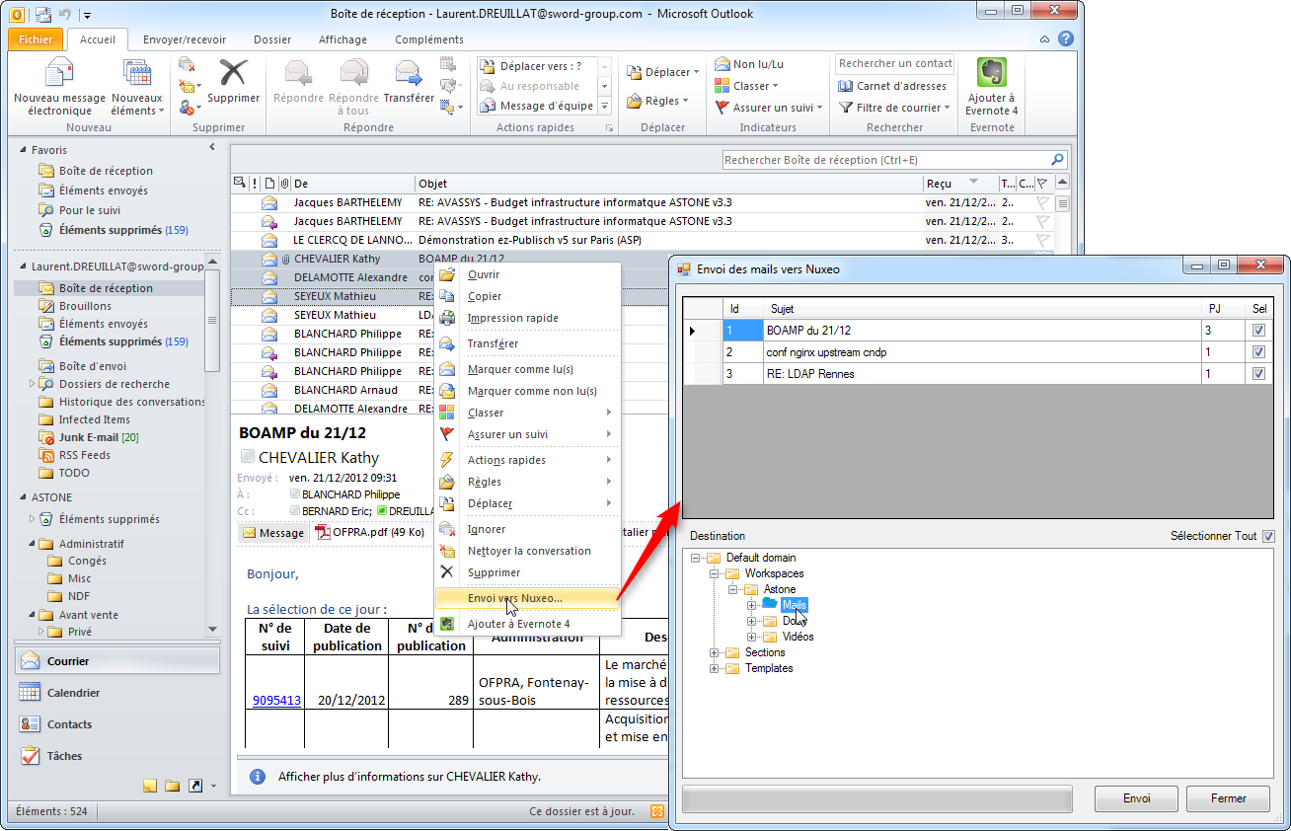Screen dimensions: 1291x831
Task: Collapse the Default domain tree node
Action: coord(697,558)
